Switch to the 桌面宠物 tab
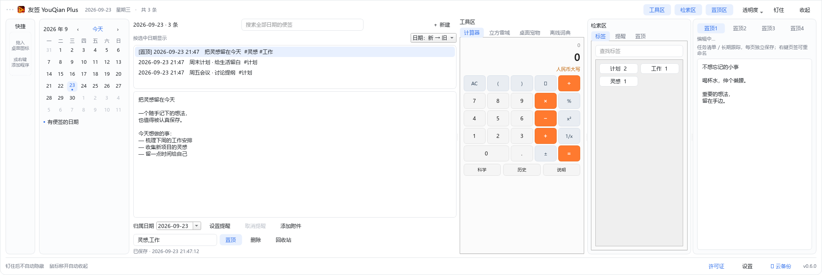 pos(530,33)
